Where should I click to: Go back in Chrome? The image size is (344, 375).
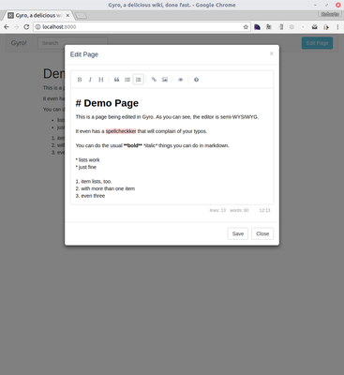tap(7, 27)
